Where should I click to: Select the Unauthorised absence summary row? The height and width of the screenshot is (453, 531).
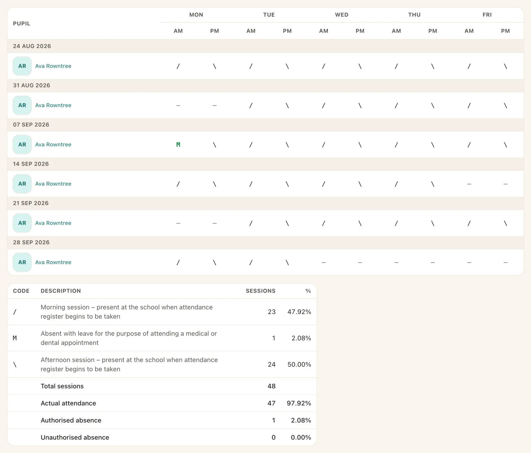click(x=162, y=437)
